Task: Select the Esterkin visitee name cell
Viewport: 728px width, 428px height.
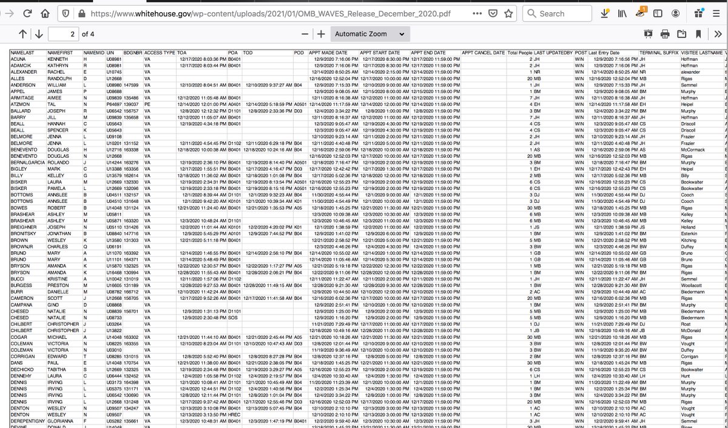Action: click(x=690, y=233)
